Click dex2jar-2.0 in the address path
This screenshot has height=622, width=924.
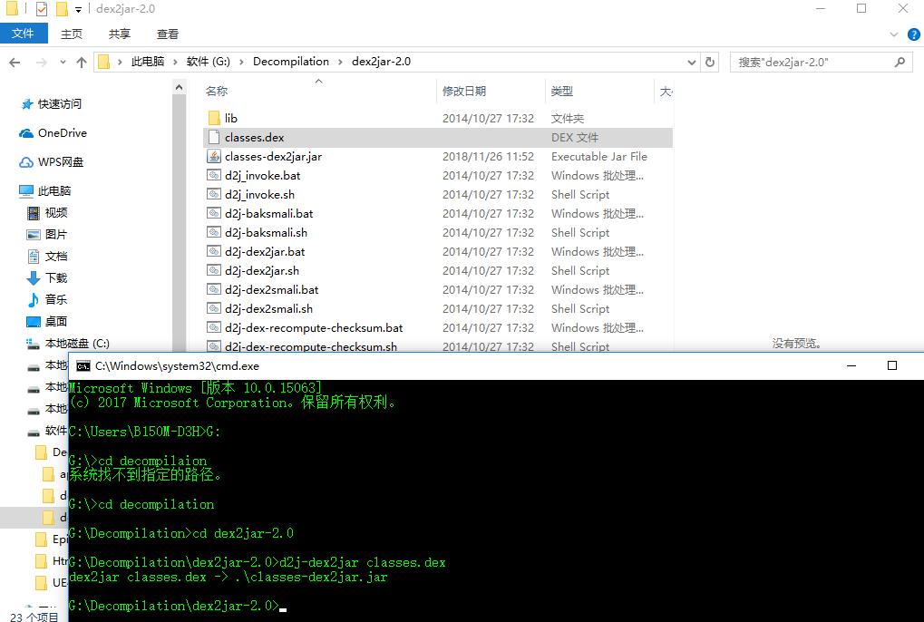click(x=381, y=62)
